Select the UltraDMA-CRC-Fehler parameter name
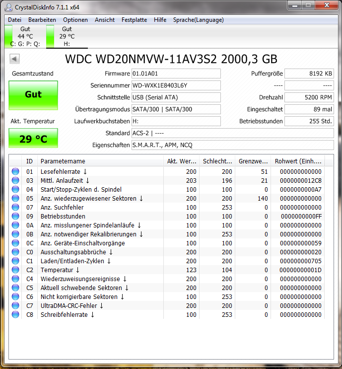 click(x=72, y=306)
